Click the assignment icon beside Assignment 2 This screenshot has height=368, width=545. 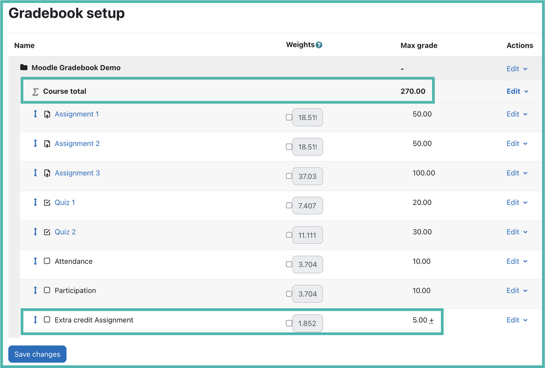tap(47, 144)
